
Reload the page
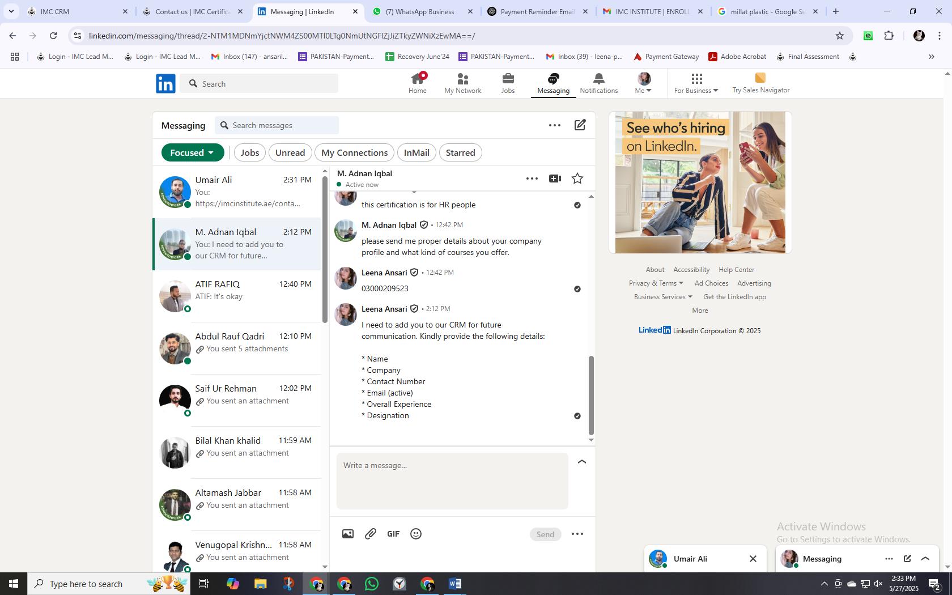[53, 36]
